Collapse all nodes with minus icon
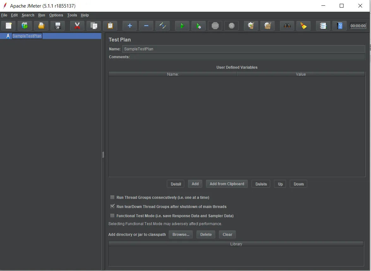Image resolution: width=371 pixels, height=271 pixels. [x=146, y=26]
